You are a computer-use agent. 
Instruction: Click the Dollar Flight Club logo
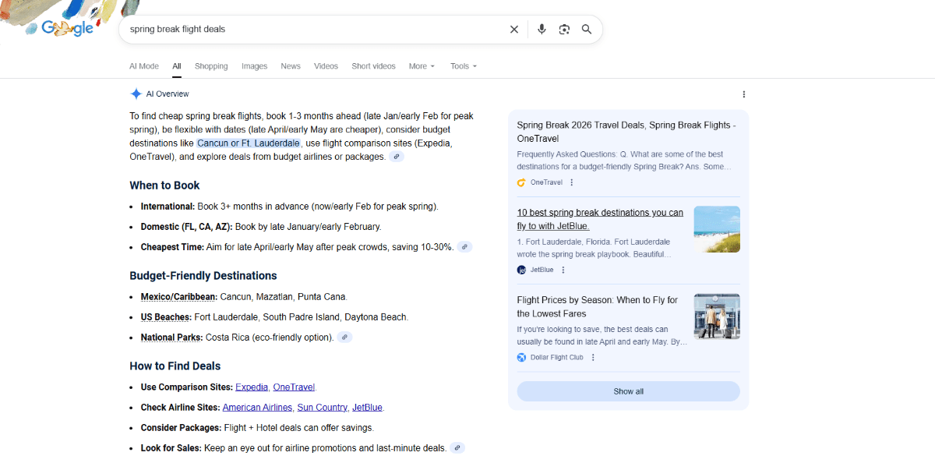tap(520, 357)
